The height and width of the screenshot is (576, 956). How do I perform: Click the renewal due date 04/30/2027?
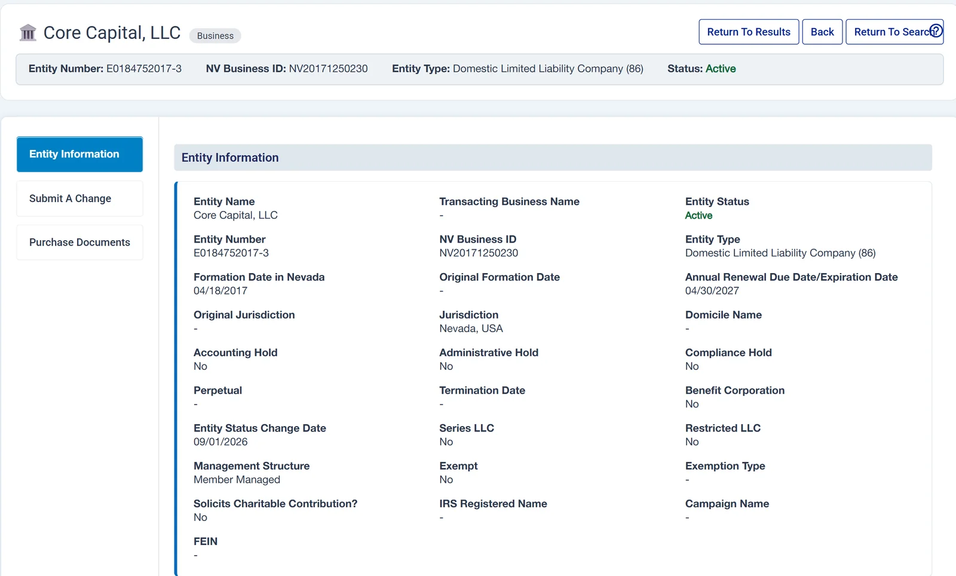712,291
